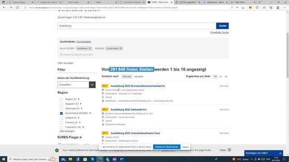This screenshot has height=162, width=289.
Task: Open the notification center icon
Action: (284, 159)
